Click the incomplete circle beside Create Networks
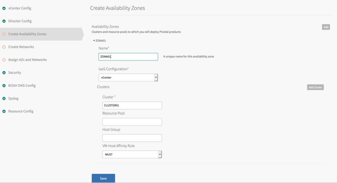 [4, 47]
